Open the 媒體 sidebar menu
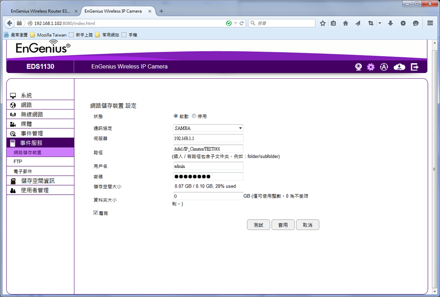 point(40,124)
